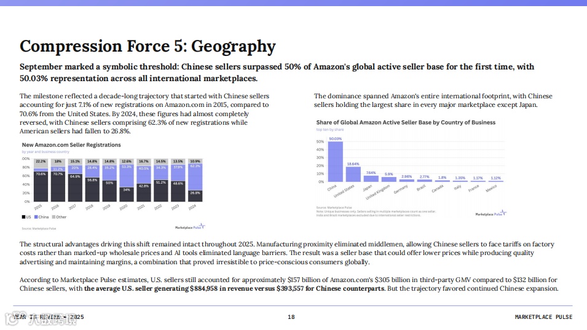This screenshot has height=330, width=587.
Task: Click the bold text 'the average U.S. seller generating $884,958'
Action: 151,288
